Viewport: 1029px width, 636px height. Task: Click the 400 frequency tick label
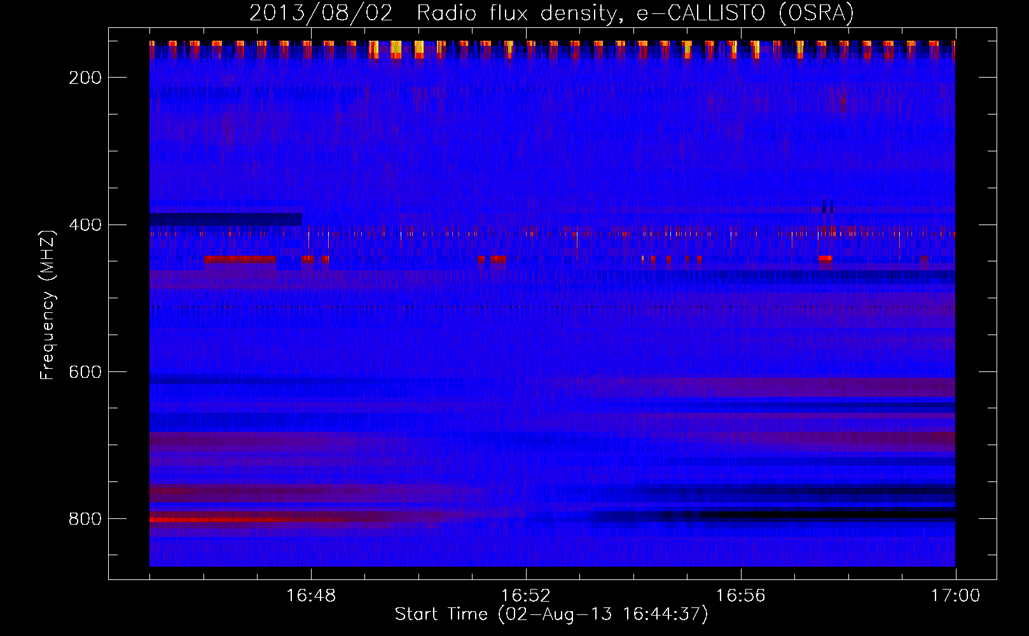(x=85, y=225)
